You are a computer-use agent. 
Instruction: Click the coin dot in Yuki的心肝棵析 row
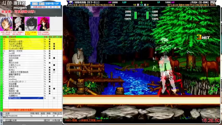[x=54, y=44]
